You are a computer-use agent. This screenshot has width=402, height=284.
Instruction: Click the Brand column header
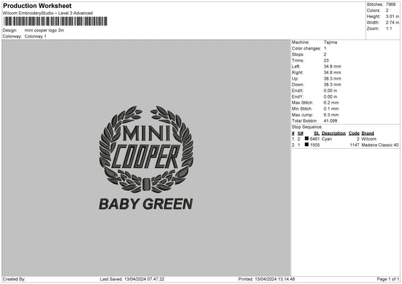tap(368, 133)
